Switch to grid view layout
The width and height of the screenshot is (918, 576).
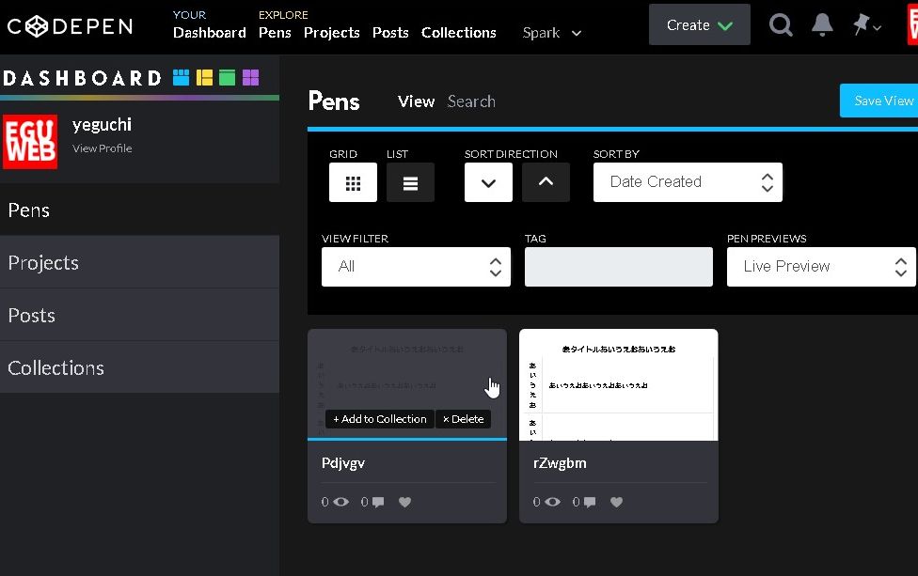coord(353,182)
